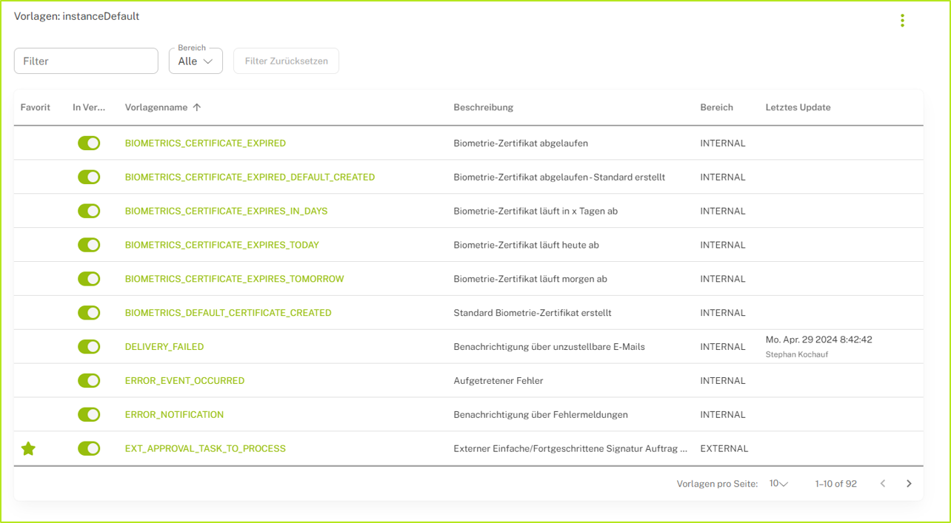951x523 pixels.
Task: Select the Beschreibung column header
Action: 483,107
